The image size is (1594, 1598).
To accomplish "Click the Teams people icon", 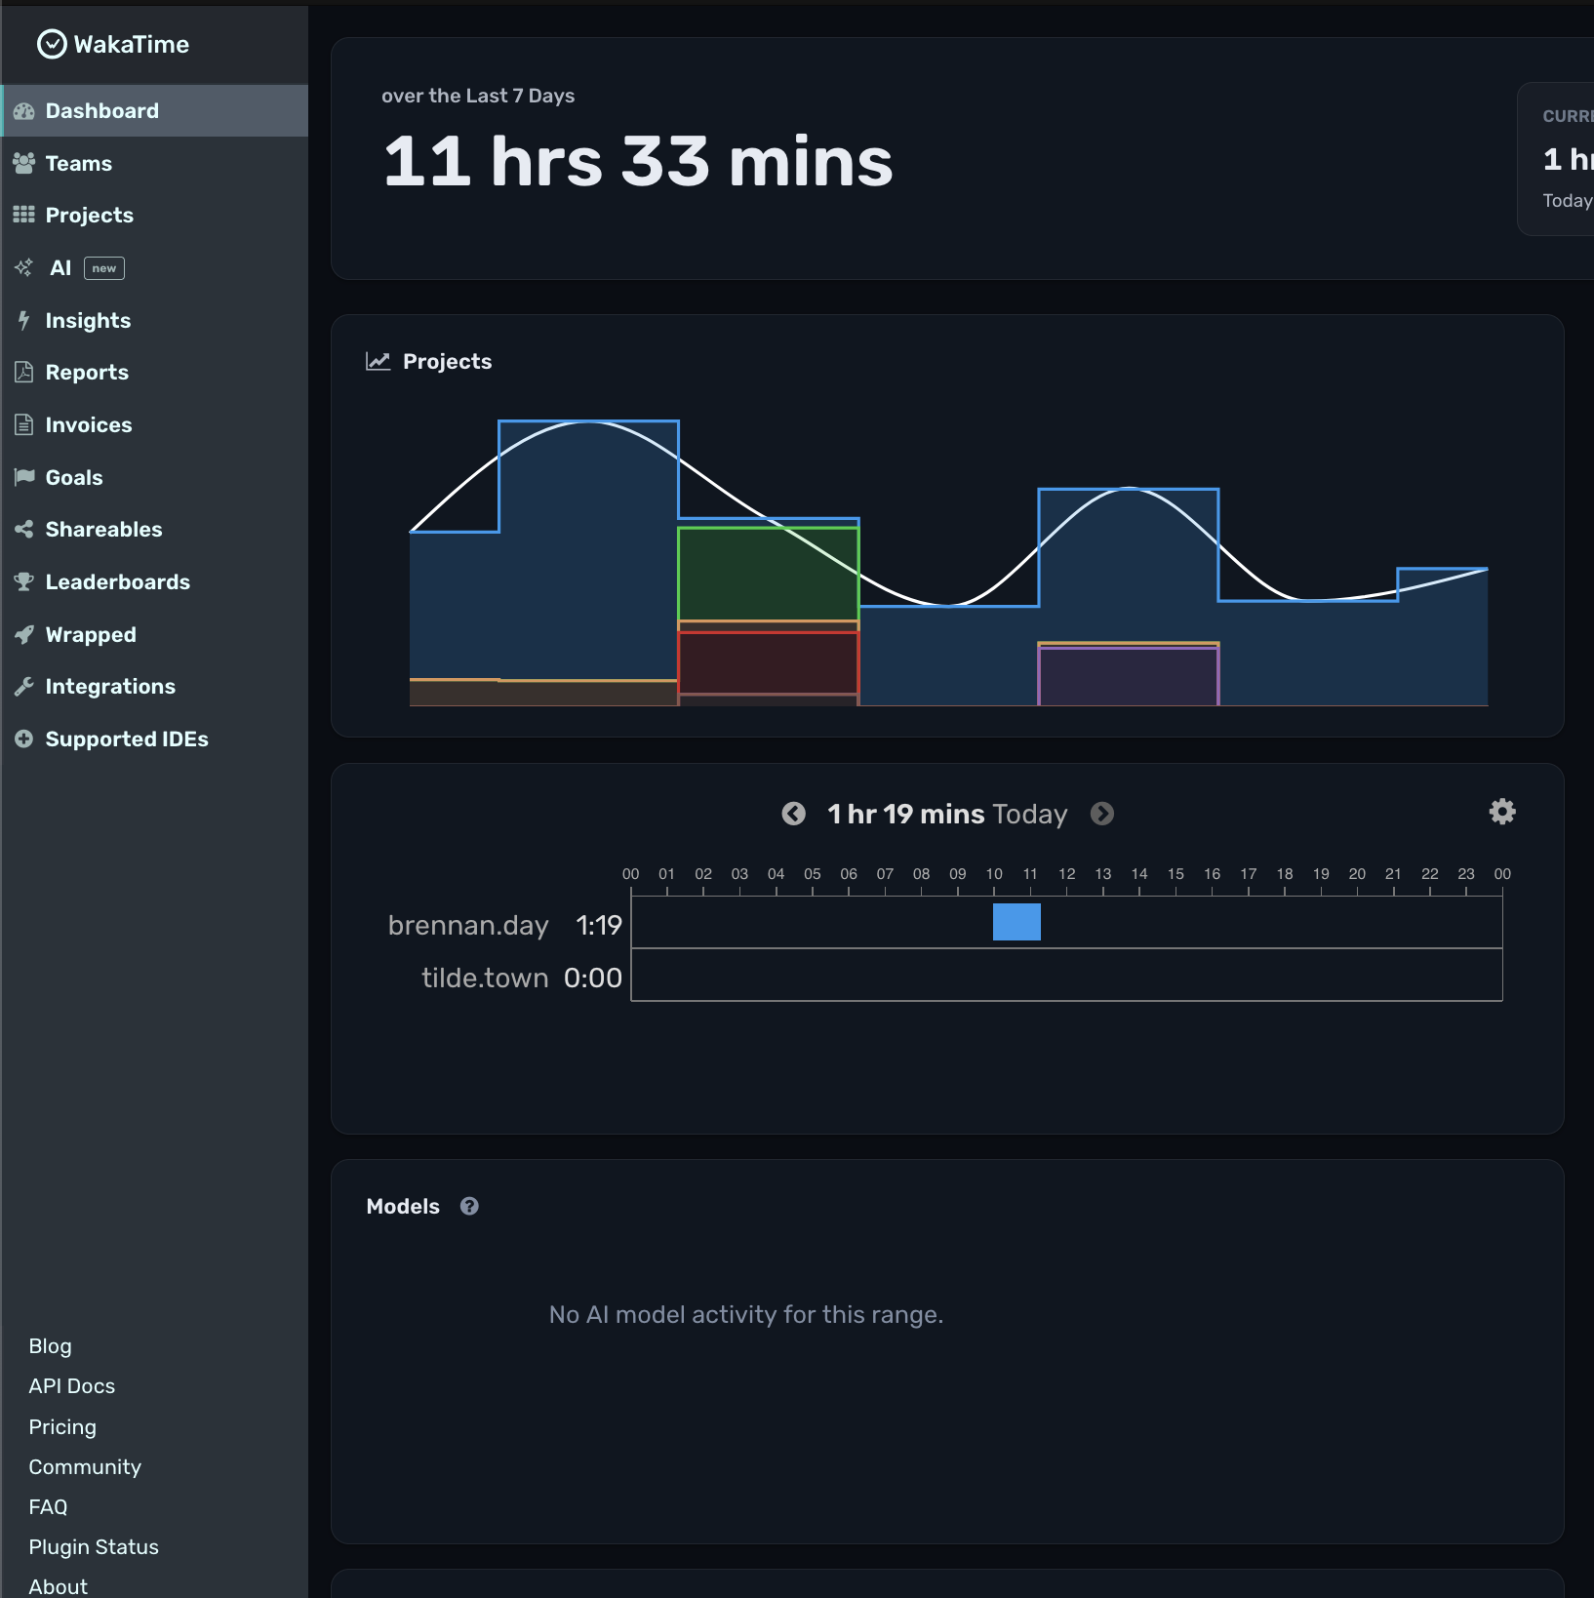I will pyautogui.click(x=24, y=163).
